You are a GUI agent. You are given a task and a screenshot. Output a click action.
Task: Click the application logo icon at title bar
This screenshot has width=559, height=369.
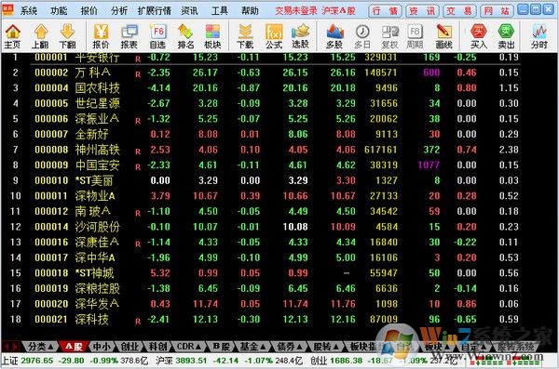tap(7, 10)
